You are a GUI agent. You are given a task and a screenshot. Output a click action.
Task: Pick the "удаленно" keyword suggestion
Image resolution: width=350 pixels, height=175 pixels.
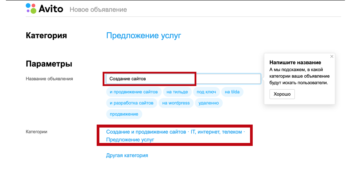coord(209,103)
